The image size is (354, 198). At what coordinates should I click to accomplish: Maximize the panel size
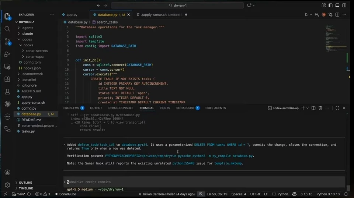click(x=337, y=108)
